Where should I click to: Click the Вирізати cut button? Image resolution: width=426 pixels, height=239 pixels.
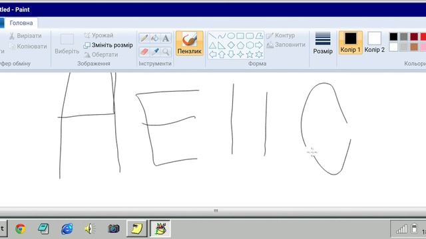click(x=25, y=36)
